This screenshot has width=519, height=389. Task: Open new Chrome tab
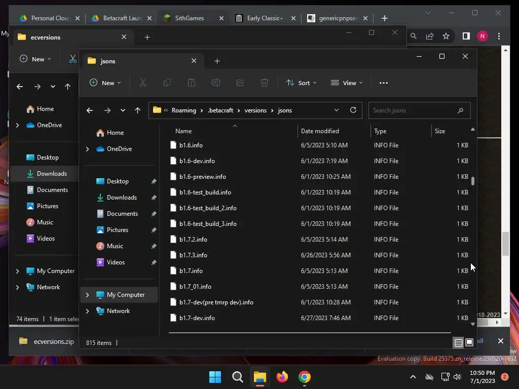pyautogui.click(x=385, y=18)
